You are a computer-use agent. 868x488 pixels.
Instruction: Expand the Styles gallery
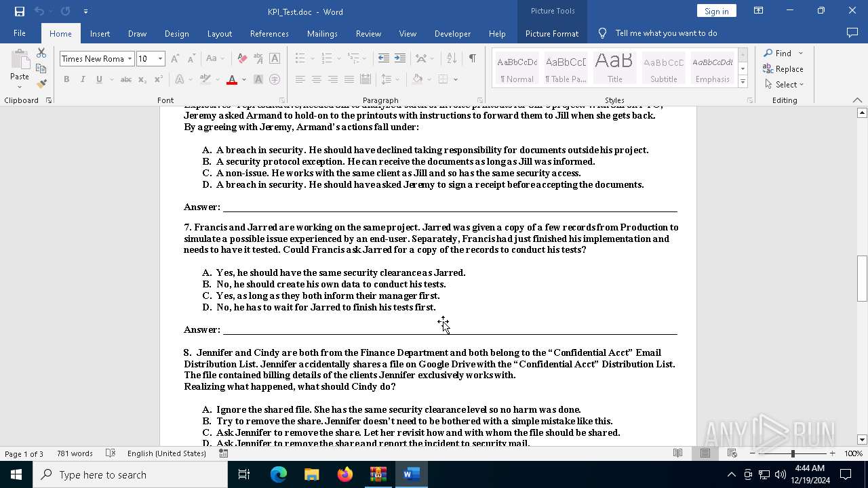pyautogui.click(x=743, y=82)
